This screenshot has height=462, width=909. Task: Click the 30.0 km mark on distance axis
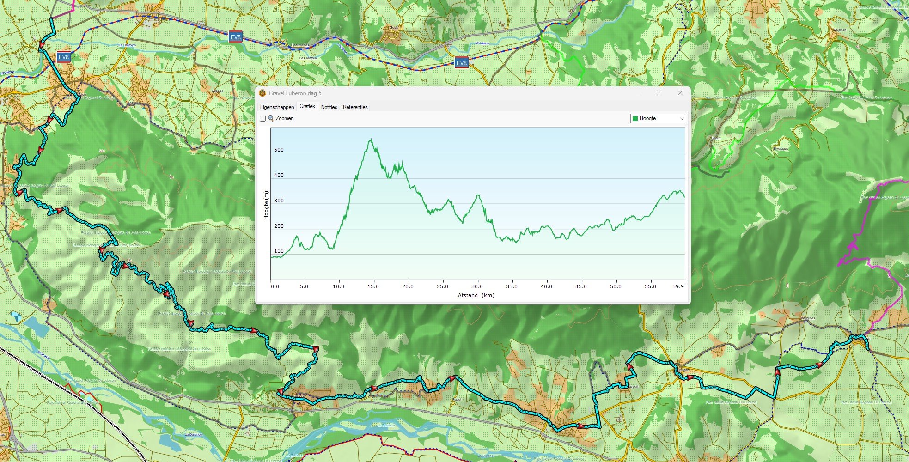(477, 286)
